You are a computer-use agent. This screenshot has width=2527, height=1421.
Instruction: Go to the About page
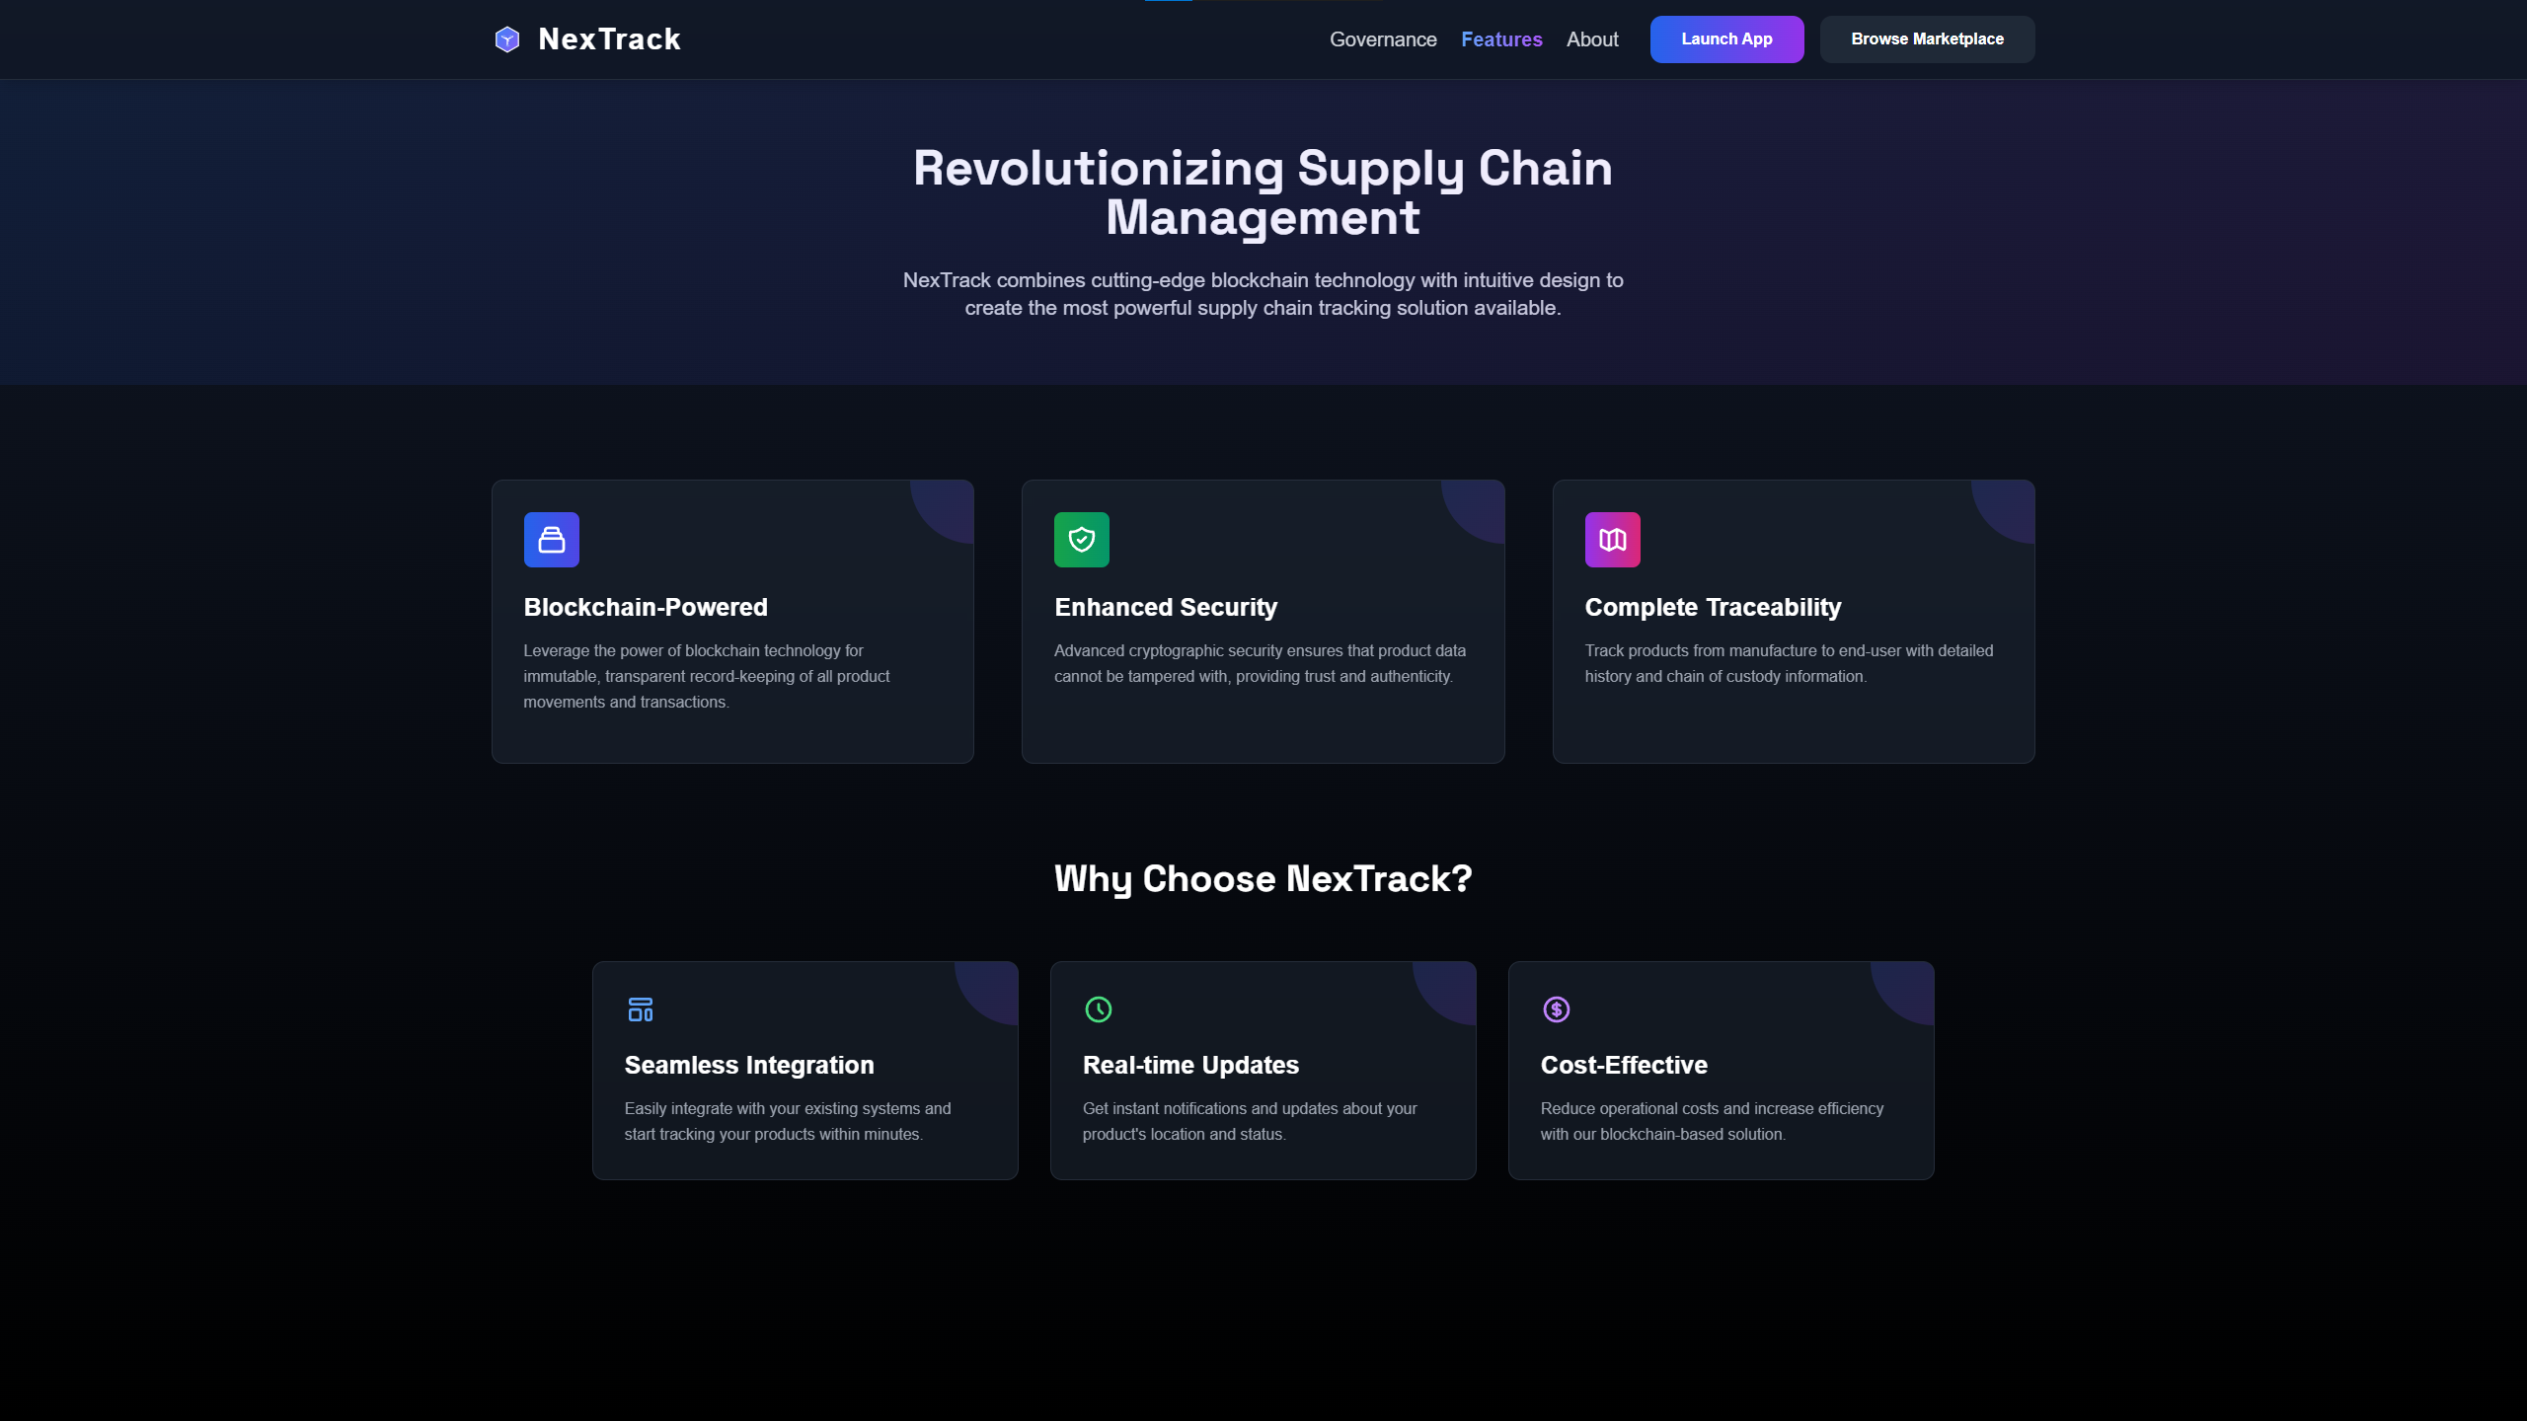pyautogui.click(x=1591, y=39)
